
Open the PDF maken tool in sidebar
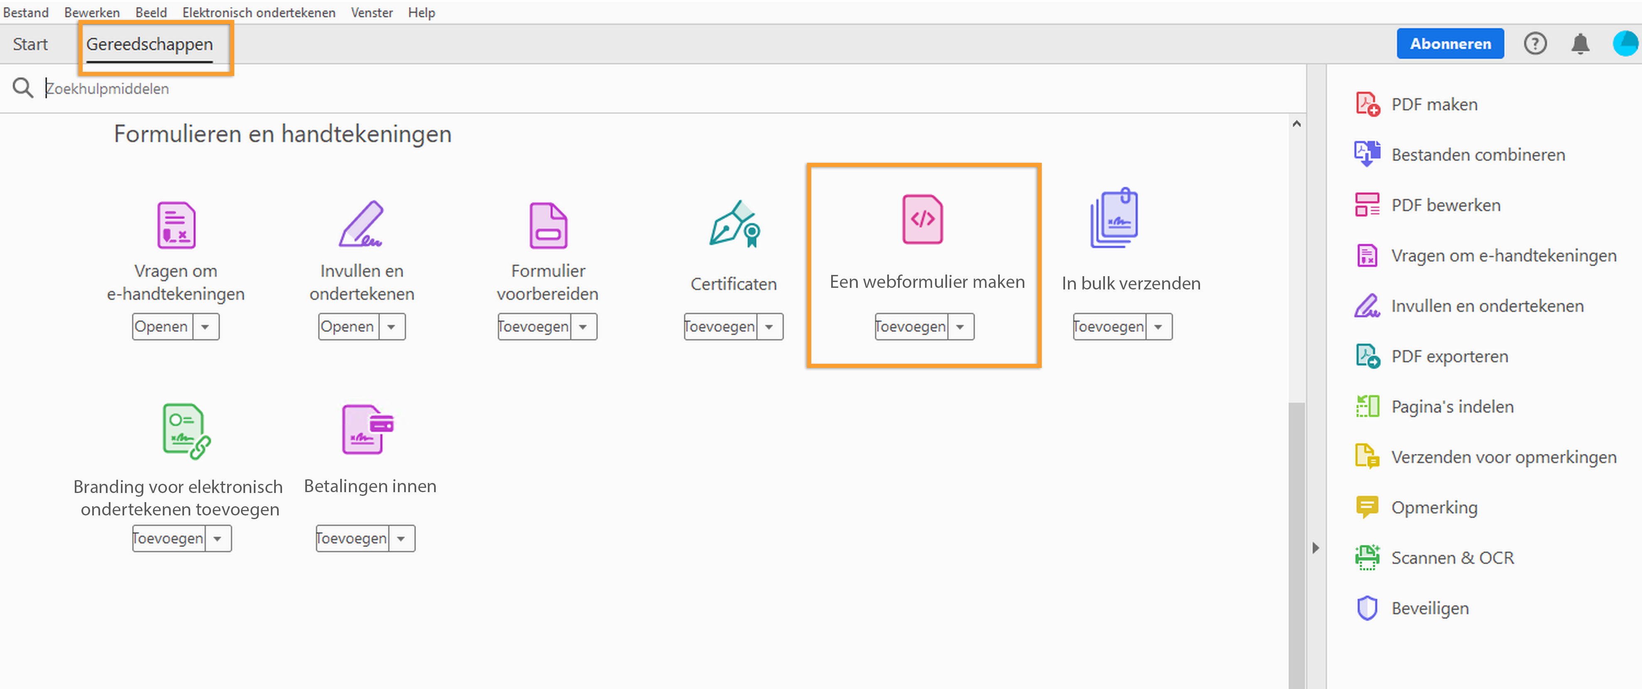(x=1433, y=104)
